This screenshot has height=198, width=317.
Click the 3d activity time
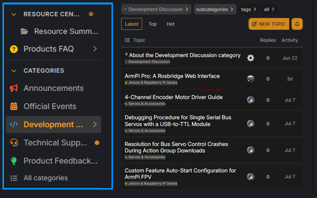[290, 79]
